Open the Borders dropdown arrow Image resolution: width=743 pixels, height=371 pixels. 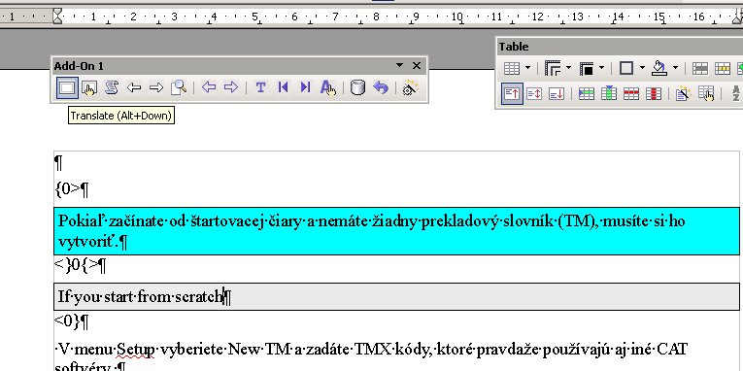[x=642, y=69]
